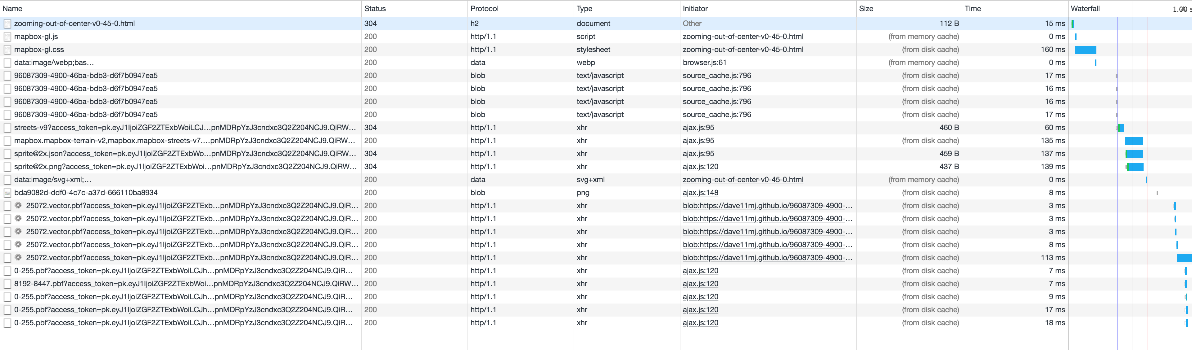Click the file icon beside the first 96087309 blob request
The height and width of the screenshot is (350, 1192).
coord(7,75)
